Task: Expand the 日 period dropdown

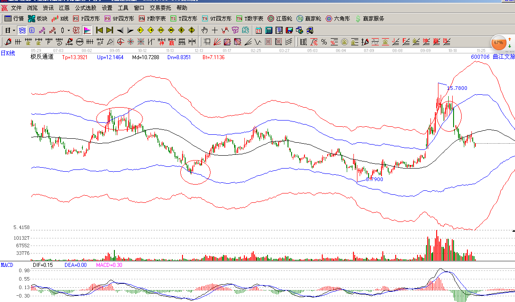Action: [x=10, y=30]
